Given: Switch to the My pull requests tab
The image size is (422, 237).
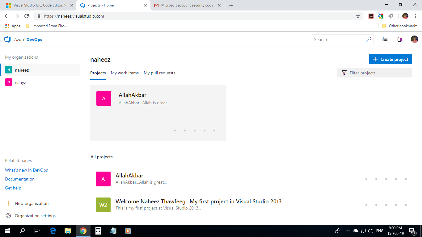Looking at the screenshot, I should click(x=159, y=73).
